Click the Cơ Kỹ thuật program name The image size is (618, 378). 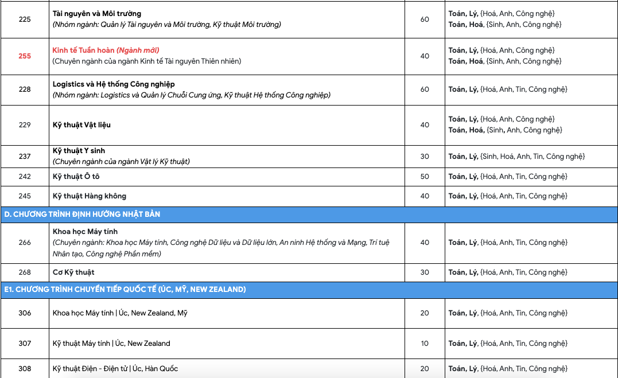73,272
